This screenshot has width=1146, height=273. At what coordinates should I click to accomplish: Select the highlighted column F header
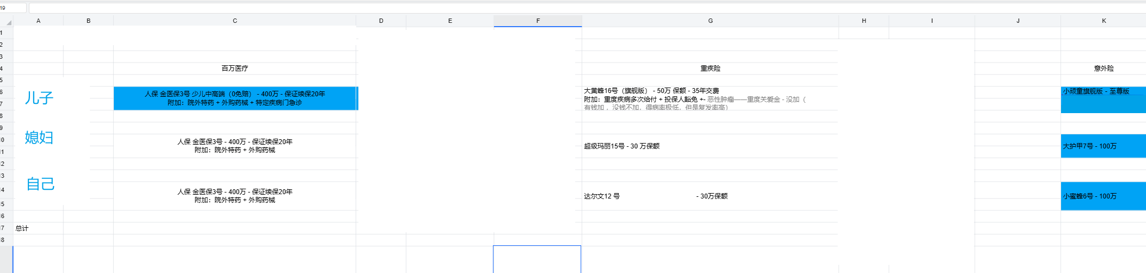pyautogui.click(x=538, y=21)
